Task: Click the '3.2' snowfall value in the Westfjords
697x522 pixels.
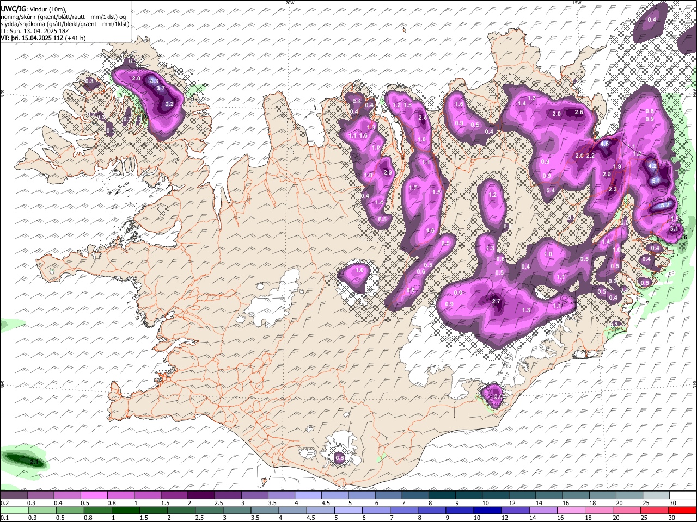Action: [169, 104]
